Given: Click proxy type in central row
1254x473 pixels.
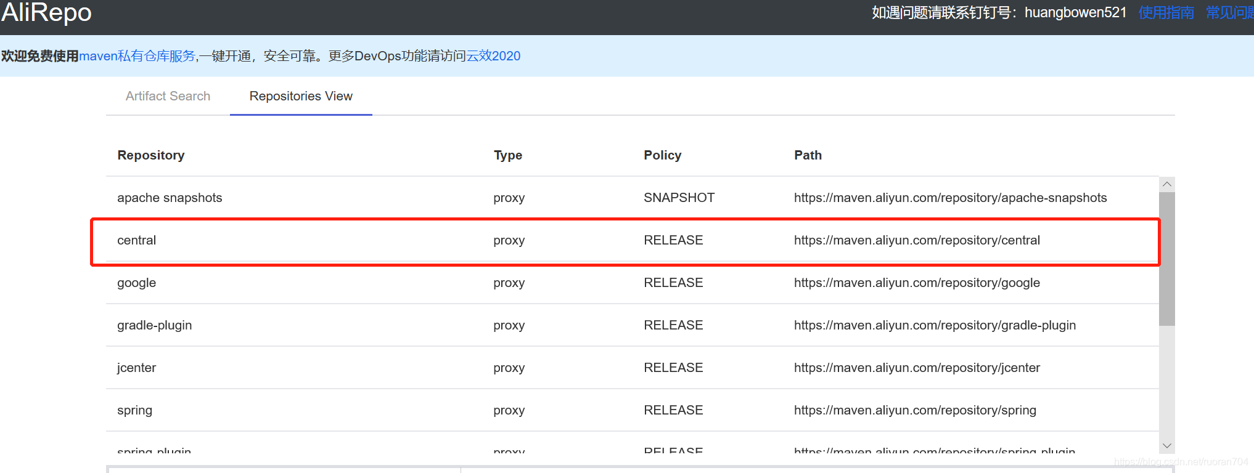Looking at the screenshot, I should click(509, 240).
